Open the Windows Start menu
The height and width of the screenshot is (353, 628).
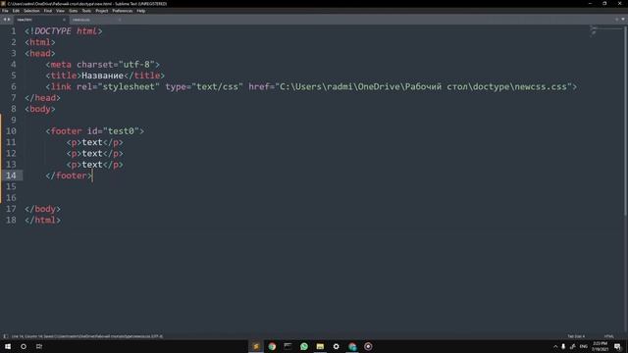tap(8, 346)
